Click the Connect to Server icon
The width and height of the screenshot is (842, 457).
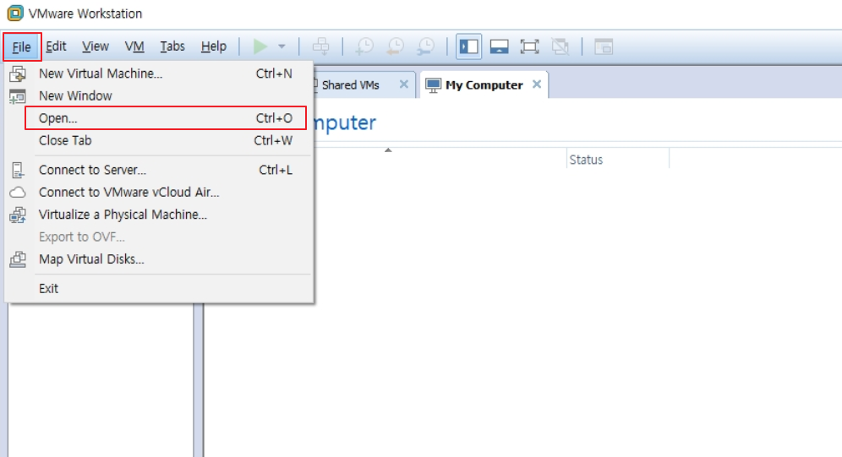(x=18, y=170)
